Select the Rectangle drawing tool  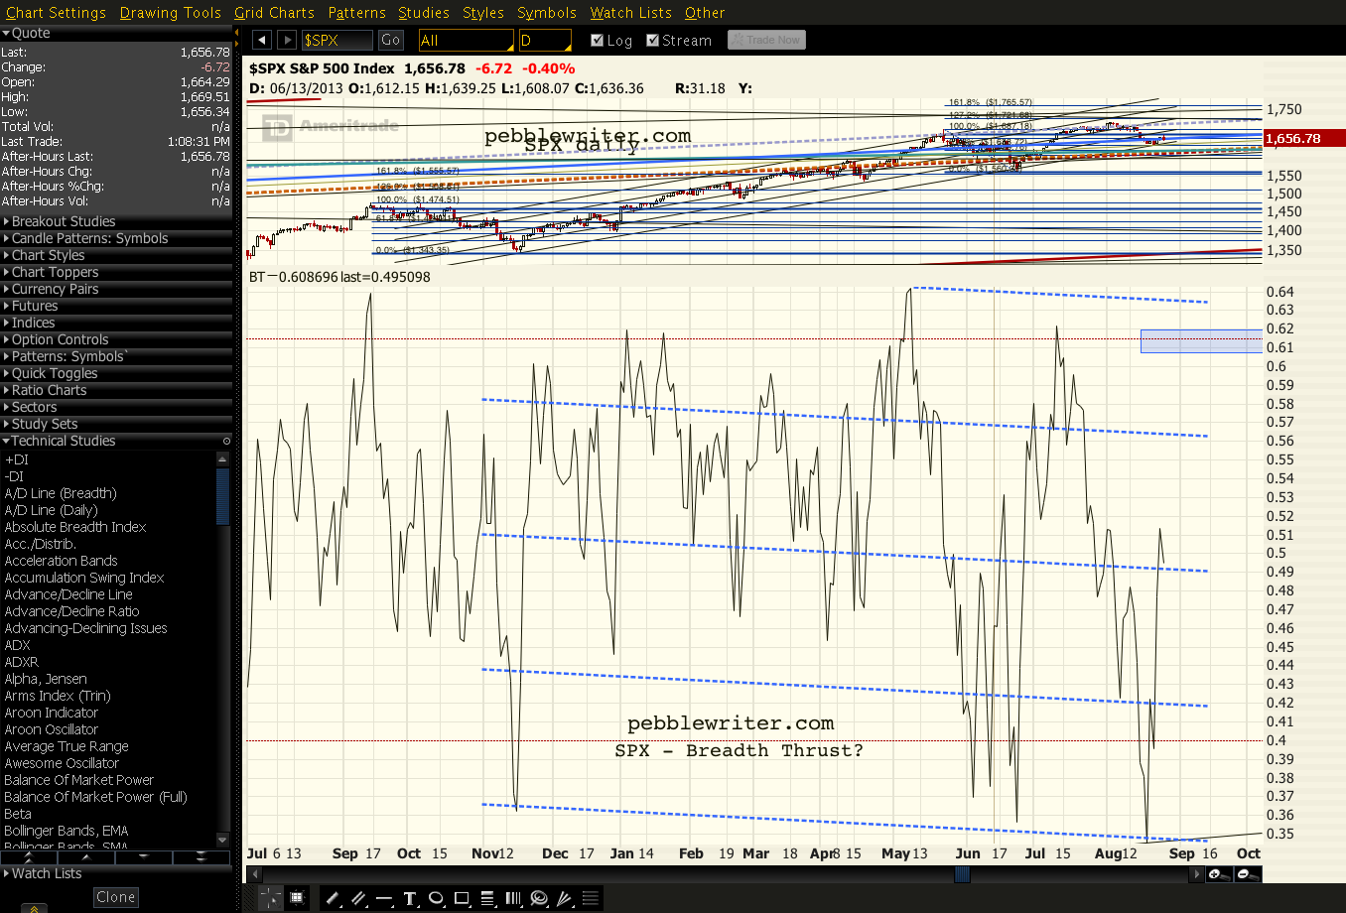click(x=462, y=898)
